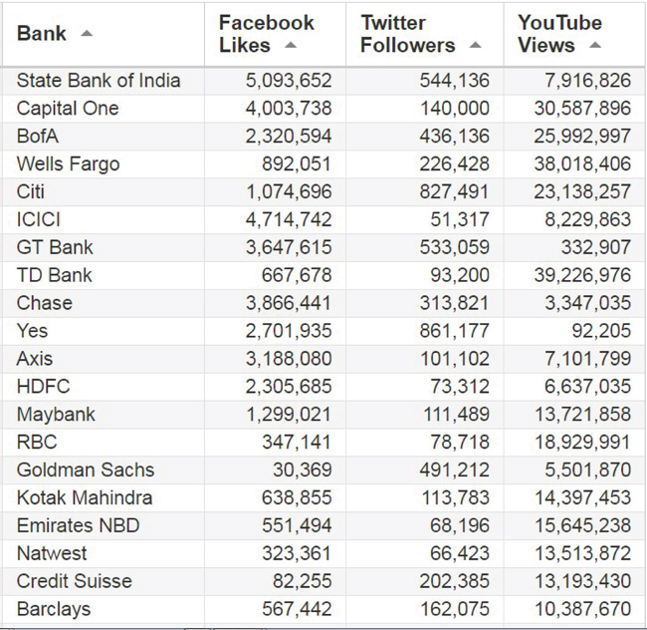Click the TD Bank row name
Viewport: 647px width, 630px height.
coord(54,275)
